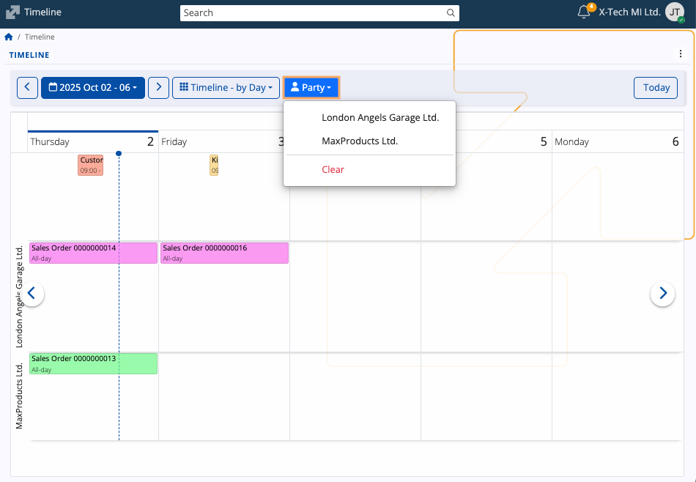Open Sales Order 0000000013 event
Image resolution: width=696 pixels, height=482 pixels.
pos(93,363)
